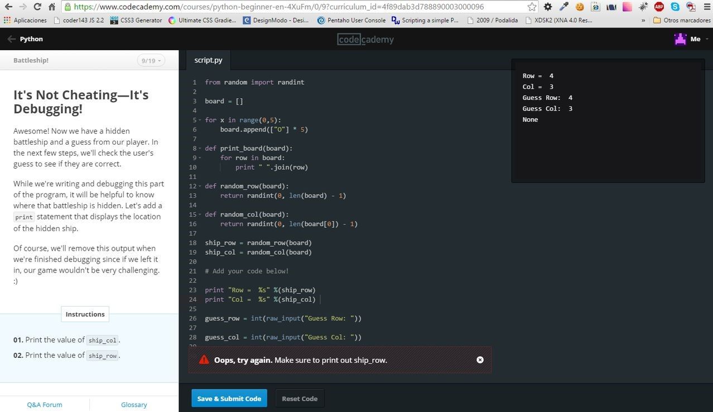Screen dimensions: 713x412
Task: Click the IE Tab extension icon
Action: pos(596,6)
